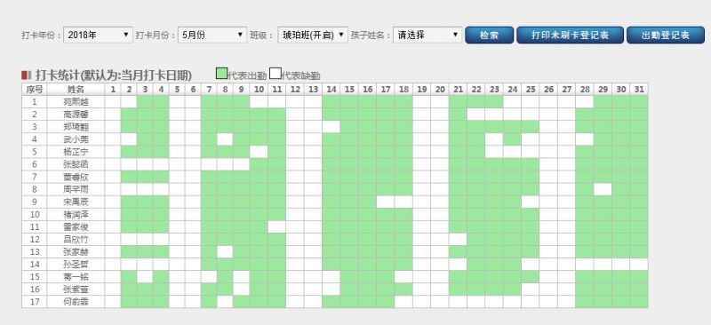Open the 孩子姓名 请选择 dropdown
This screenshot has width=711, height=325.
point(427,35)
